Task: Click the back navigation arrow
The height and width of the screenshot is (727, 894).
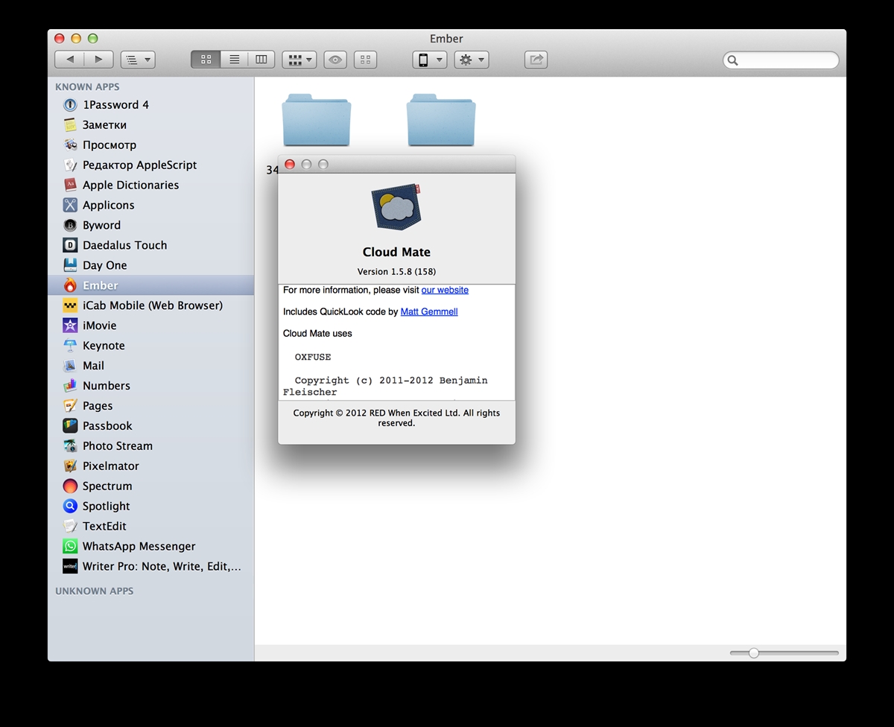Action: tap(70, 60)
